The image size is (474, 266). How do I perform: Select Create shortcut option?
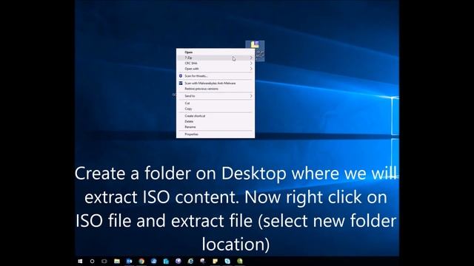[216, 116]
